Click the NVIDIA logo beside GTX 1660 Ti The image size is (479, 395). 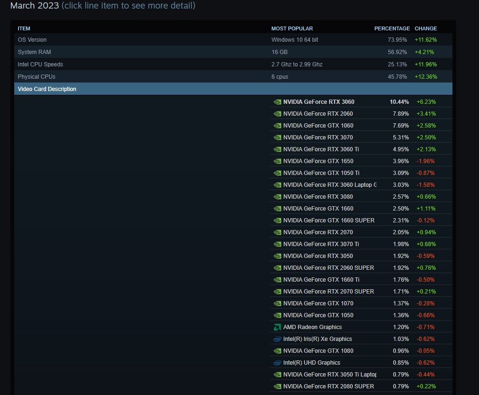(277, 280)
